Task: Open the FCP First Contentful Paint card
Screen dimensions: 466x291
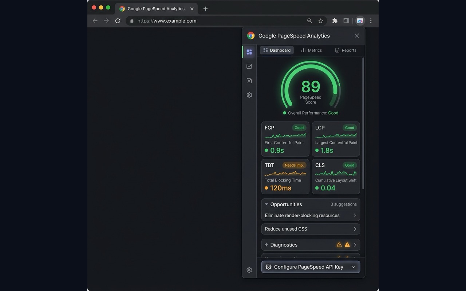Action: click(285, 139)
